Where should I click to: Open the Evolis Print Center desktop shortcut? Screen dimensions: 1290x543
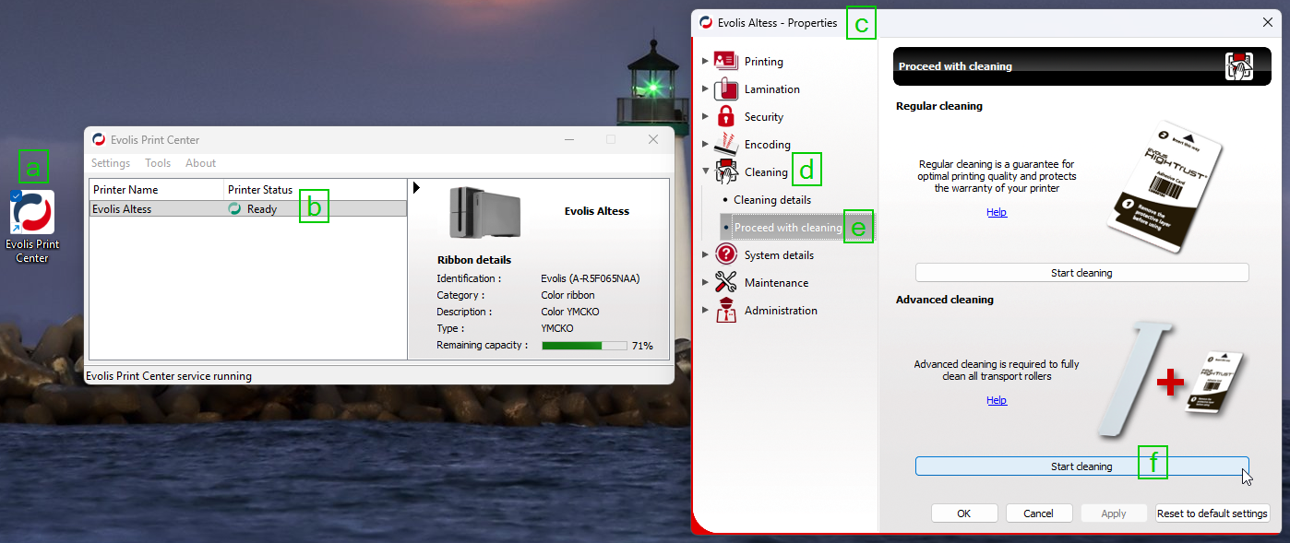pos(32,225)
